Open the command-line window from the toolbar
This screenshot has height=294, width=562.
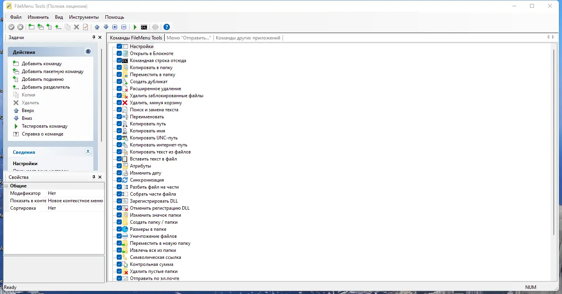(144, 27)
